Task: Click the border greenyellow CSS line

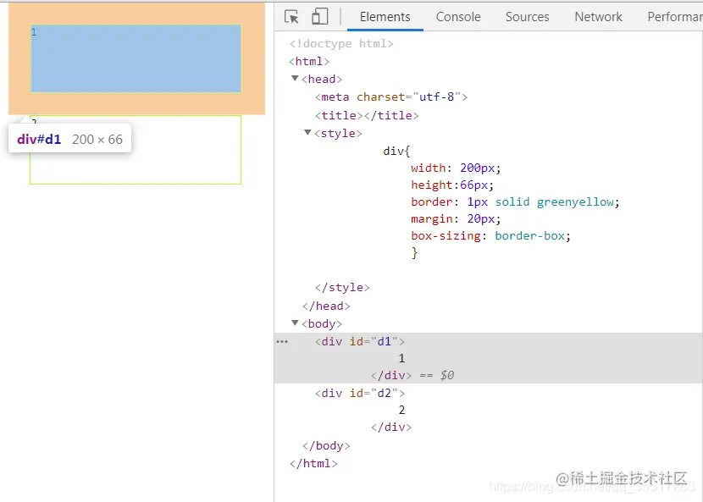Action: click(x=515, y=201)
